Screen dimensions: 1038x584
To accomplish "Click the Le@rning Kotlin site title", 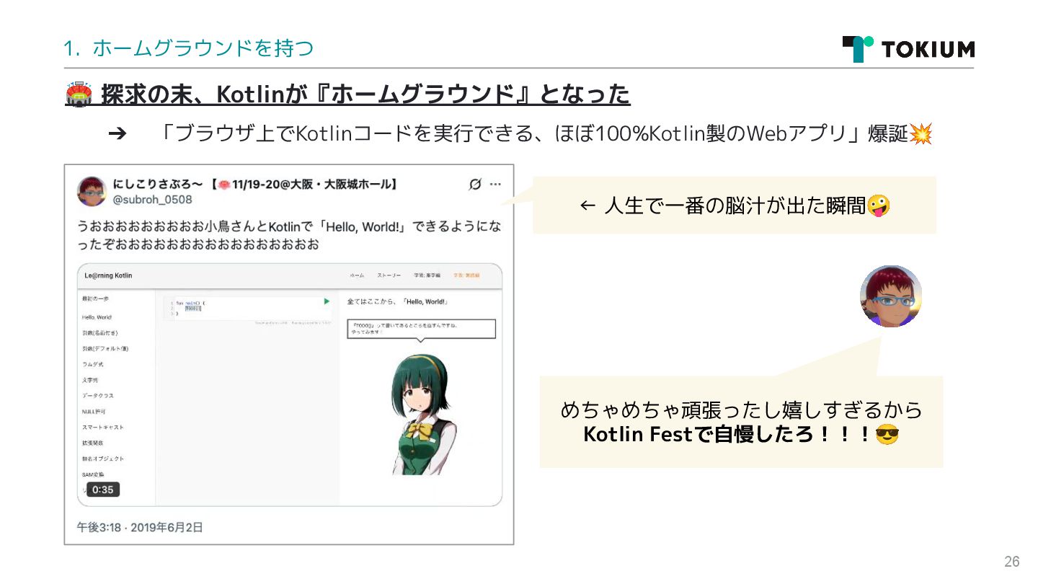I will click(108, 276).
